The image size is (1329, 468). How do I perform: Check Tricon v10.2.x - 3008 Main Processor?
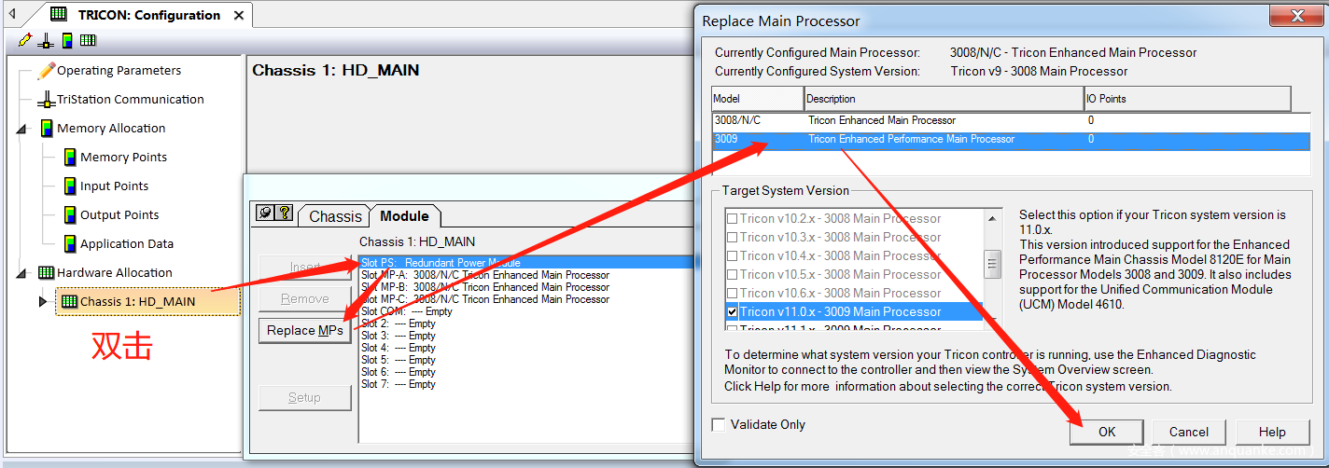tap(732, 218)
